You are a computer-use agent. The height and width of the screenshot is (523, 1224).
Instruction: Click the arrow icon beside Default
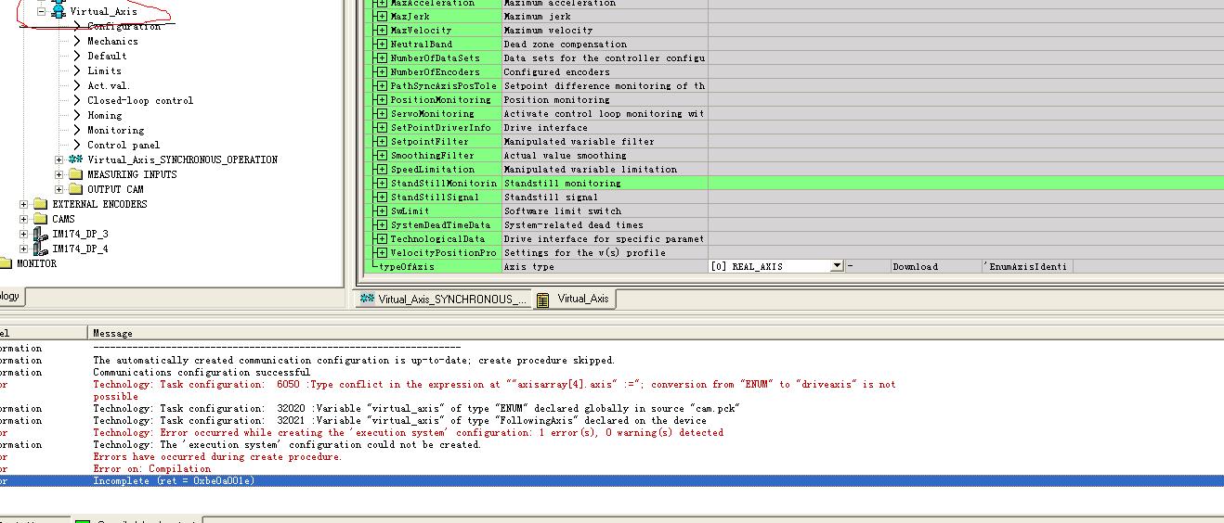(x=77, y=56)
